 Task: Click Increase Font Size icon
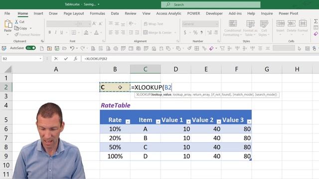(x=94, y=24)
